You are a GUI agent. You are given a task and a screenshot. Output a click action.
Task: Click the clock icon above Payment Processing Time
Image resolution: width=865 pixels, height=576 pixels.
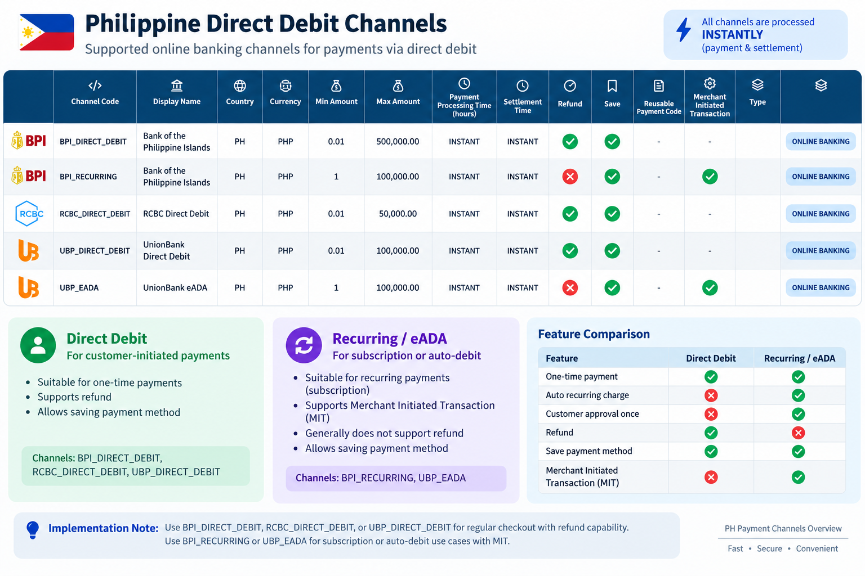tap(464, 83)
